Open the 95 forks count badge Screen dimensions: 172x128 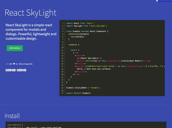click(25, 70)
